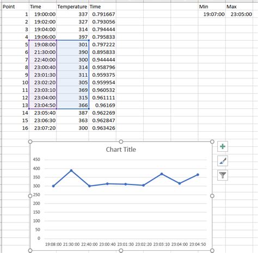Grab chart right-middle resize handle
This screenshot has width=258, height=253.
[212, 196]
